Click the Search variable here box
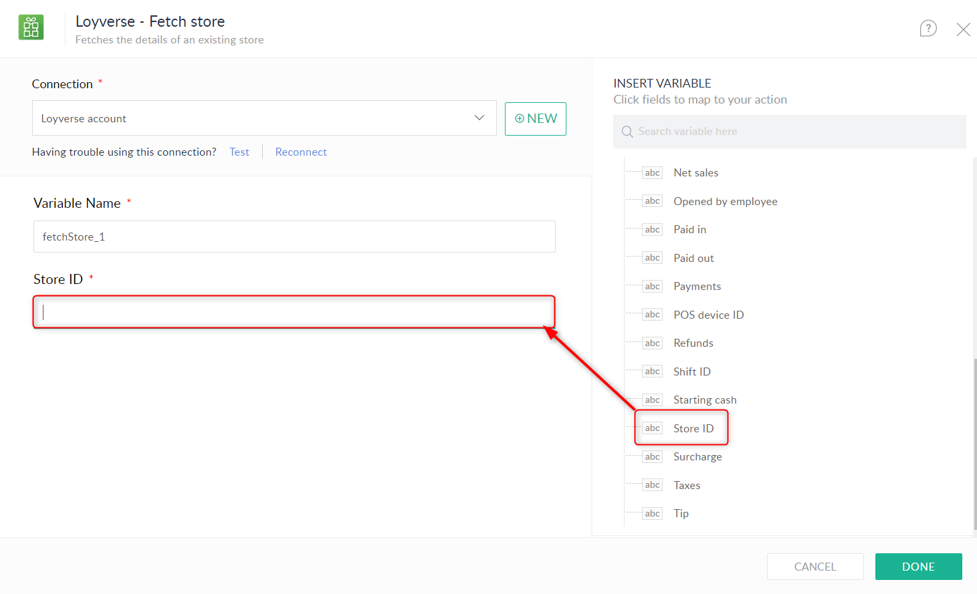The height and width of the screenshot is (594, 977). tap(796, 132)
